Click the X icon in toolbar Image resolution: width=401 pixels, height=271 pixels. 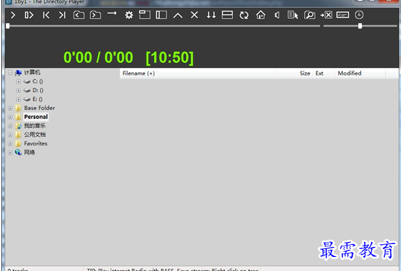(194, 15)
